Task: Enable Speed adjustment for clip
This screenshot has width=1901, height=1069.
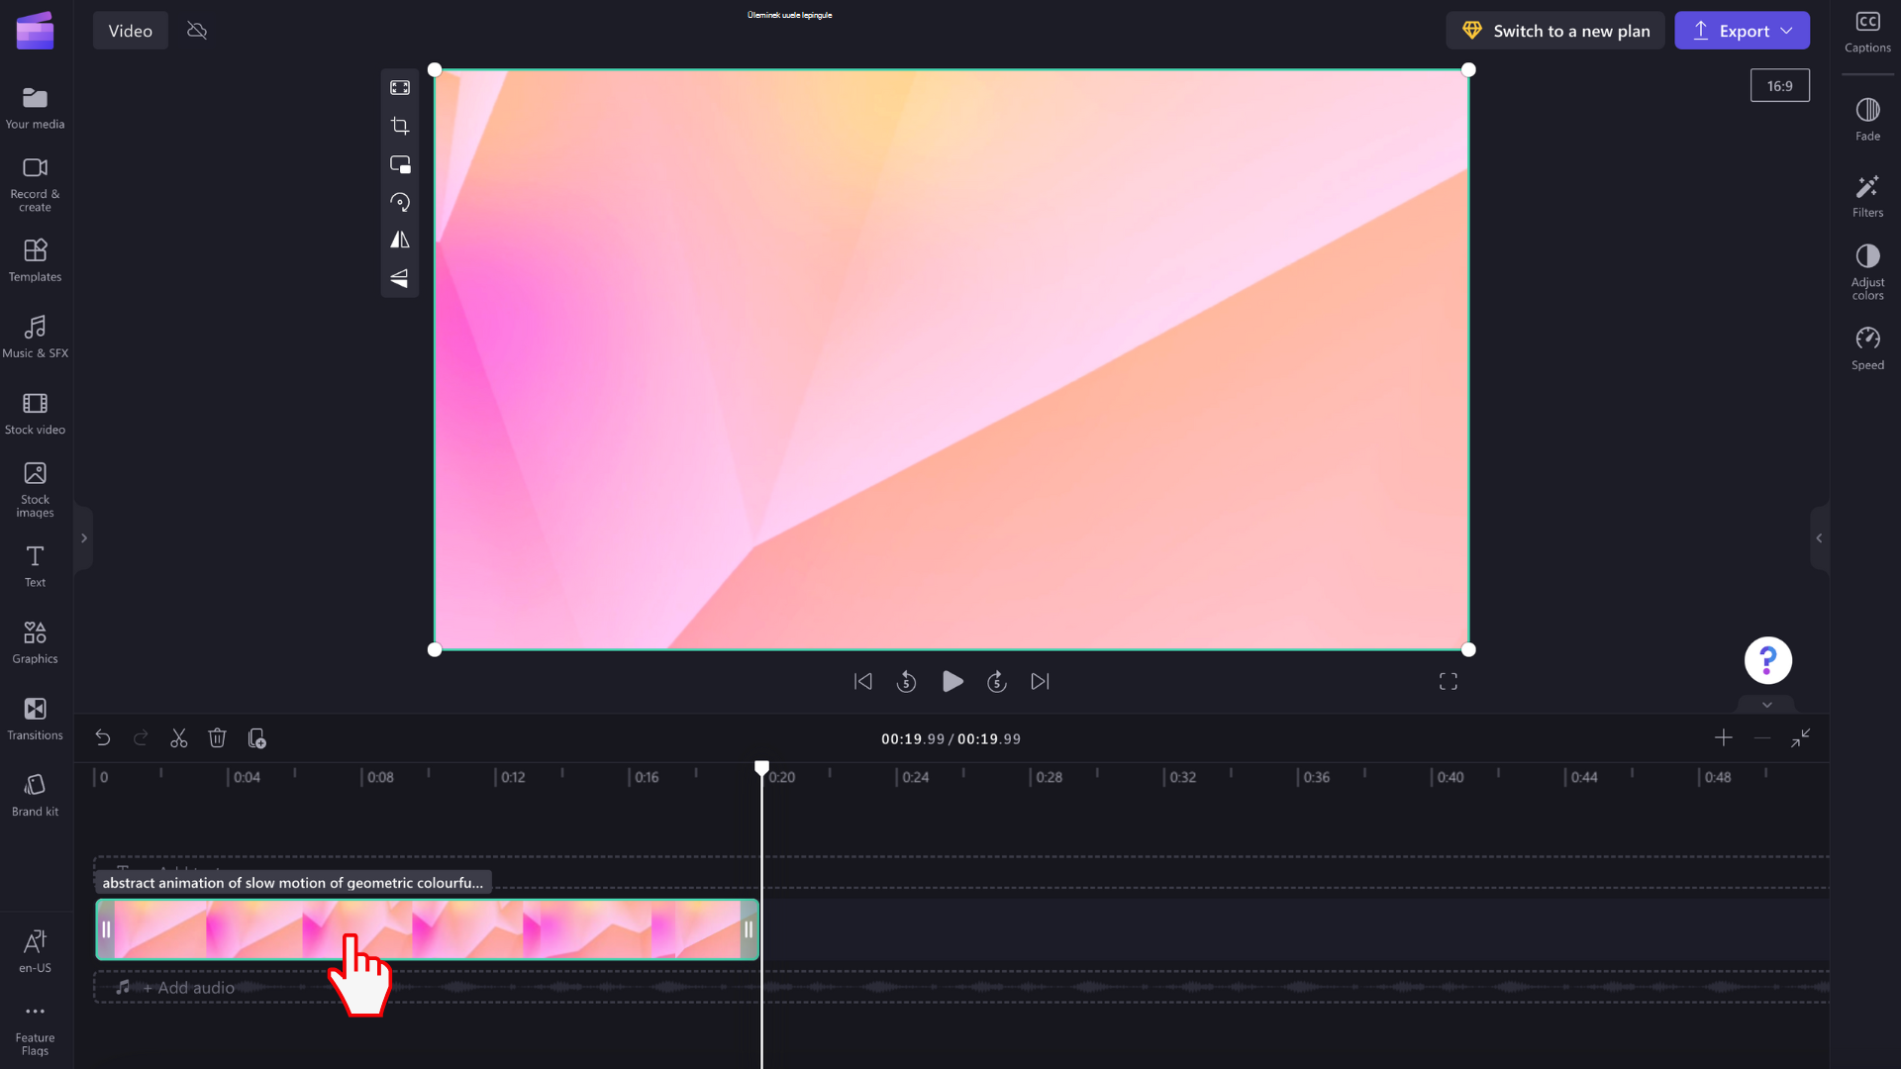Action: [x=1868, y=347]
